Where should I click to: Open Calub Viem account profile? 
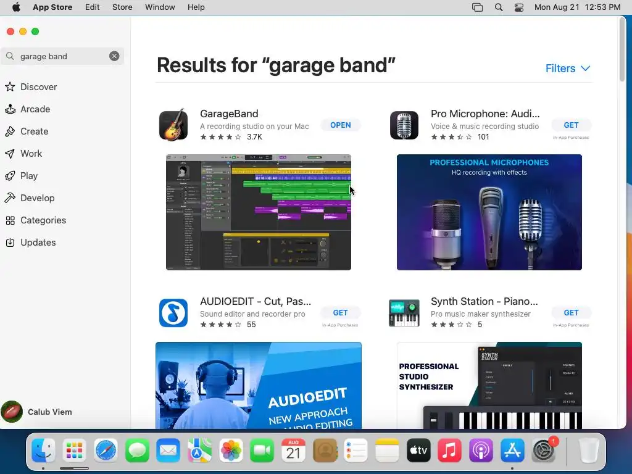pos(37,412)
